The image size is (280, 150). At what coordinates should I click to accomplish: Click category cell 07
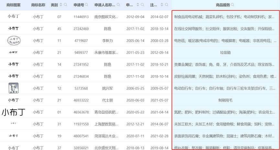(59, 17)
